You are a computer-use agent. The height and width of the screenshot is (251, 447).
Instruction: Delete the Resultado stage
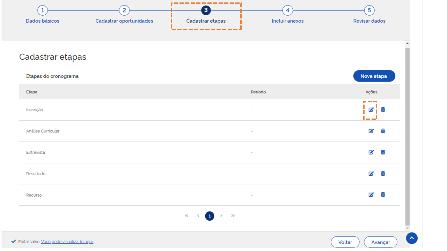click(383, 174)
